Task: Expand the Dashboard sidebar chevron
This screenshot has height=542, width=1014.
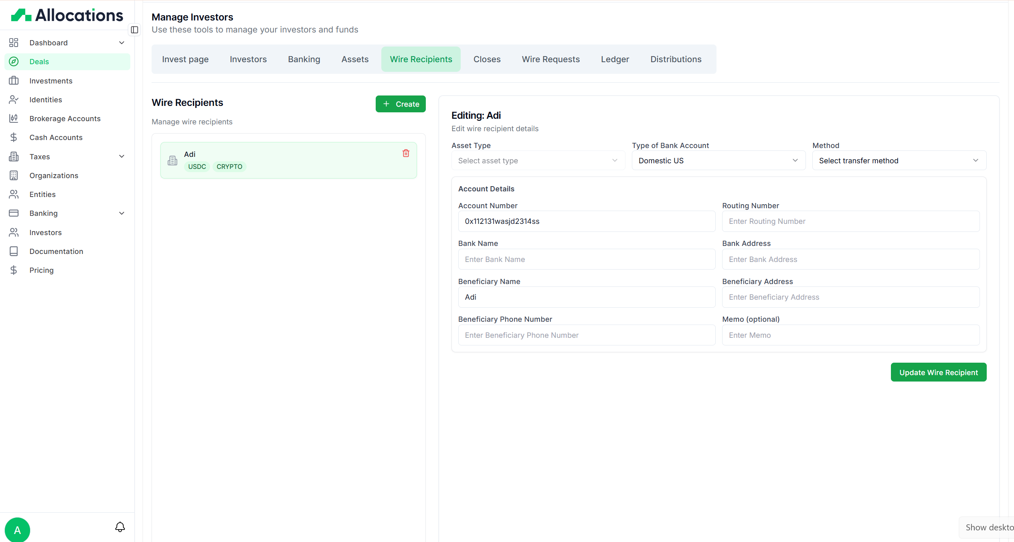Action: [121, 43]
